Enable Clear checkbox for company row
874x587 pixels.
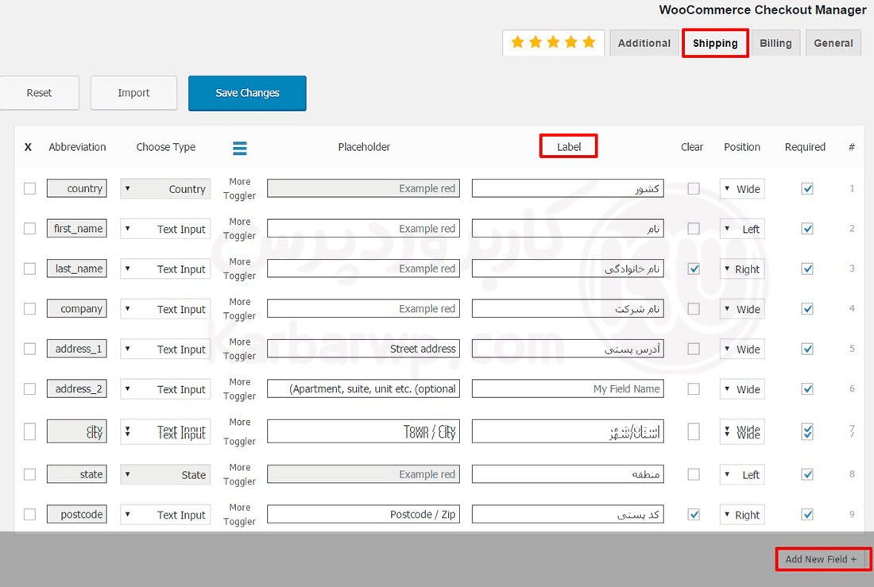694,309
